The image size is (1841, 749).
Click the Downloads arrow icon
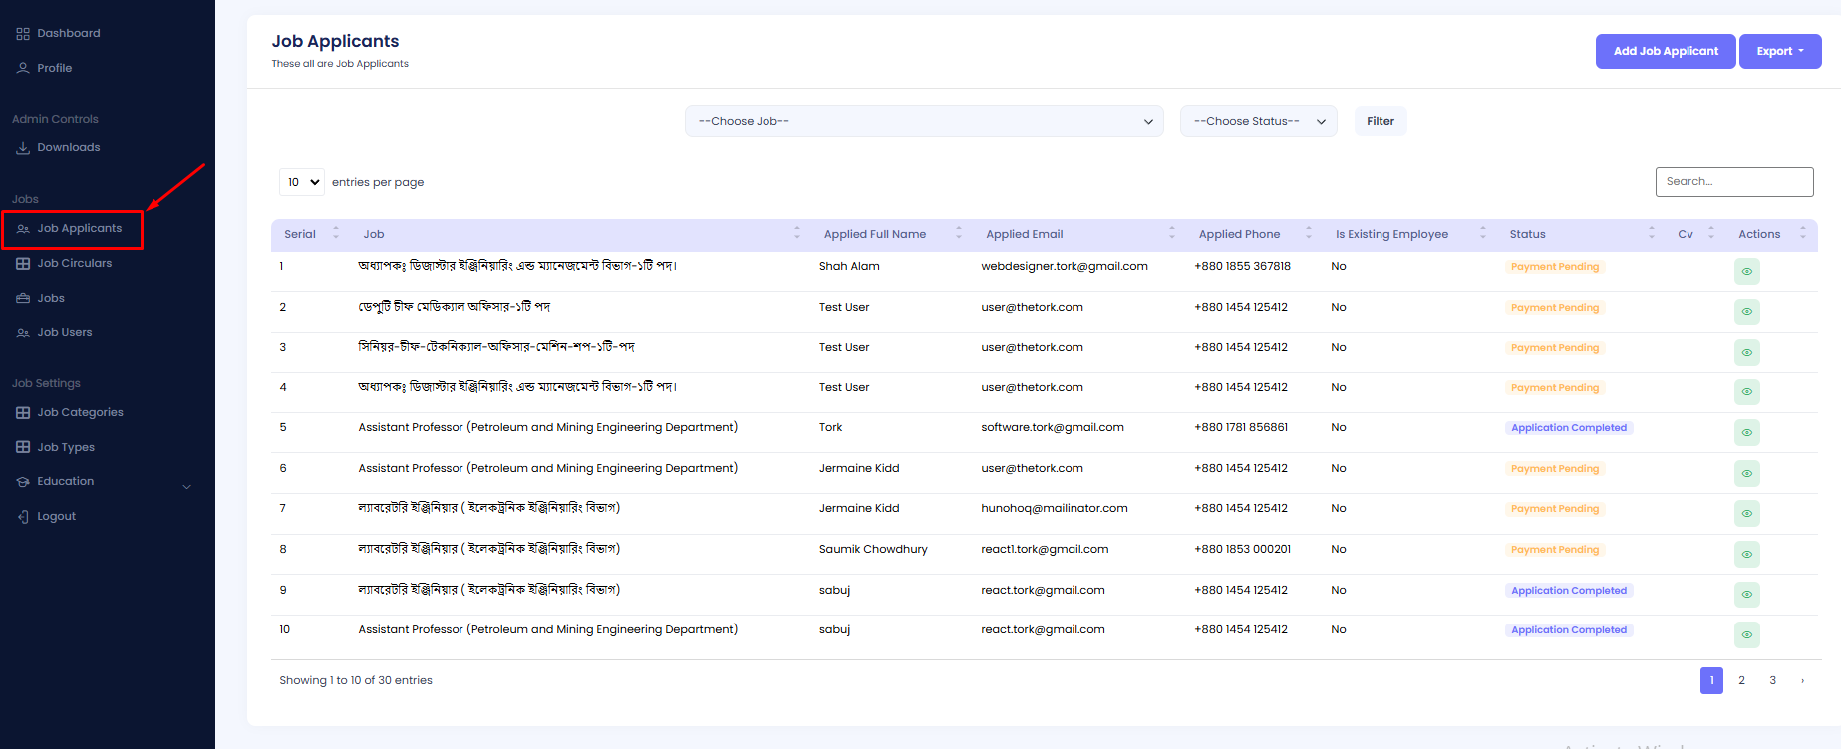click(x=23, y=148)
